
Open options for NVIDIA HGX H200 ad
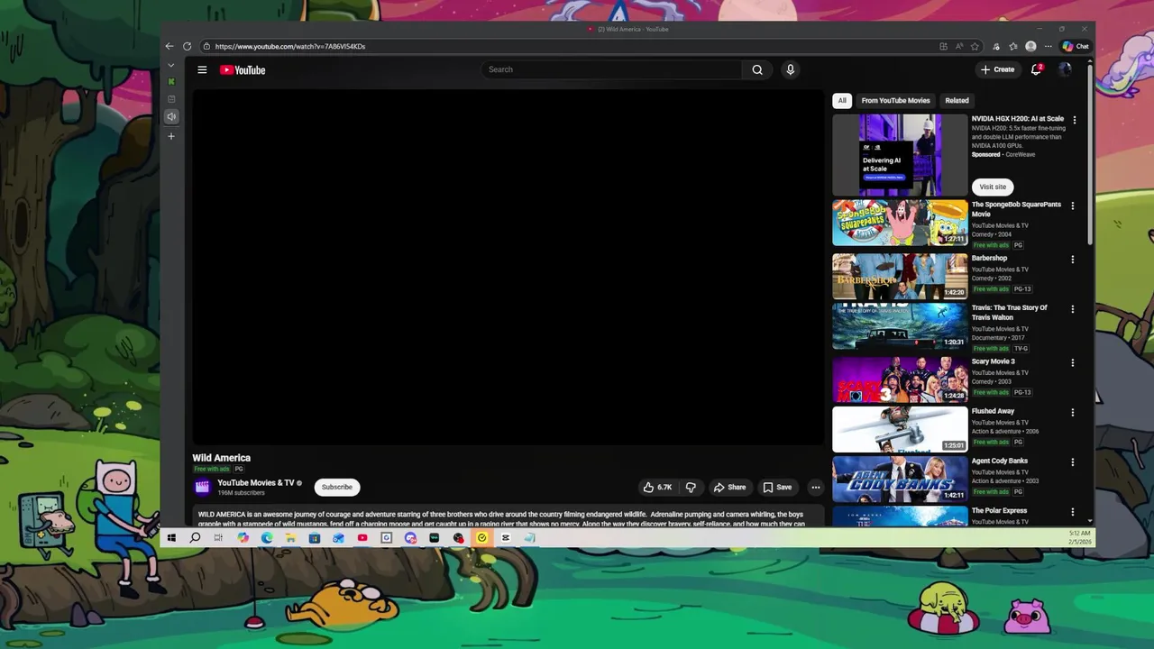[1074, 120]
